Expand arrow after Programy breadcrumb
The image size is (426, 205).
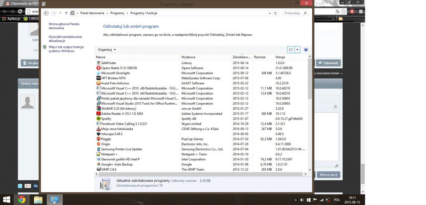coord(127,13)
